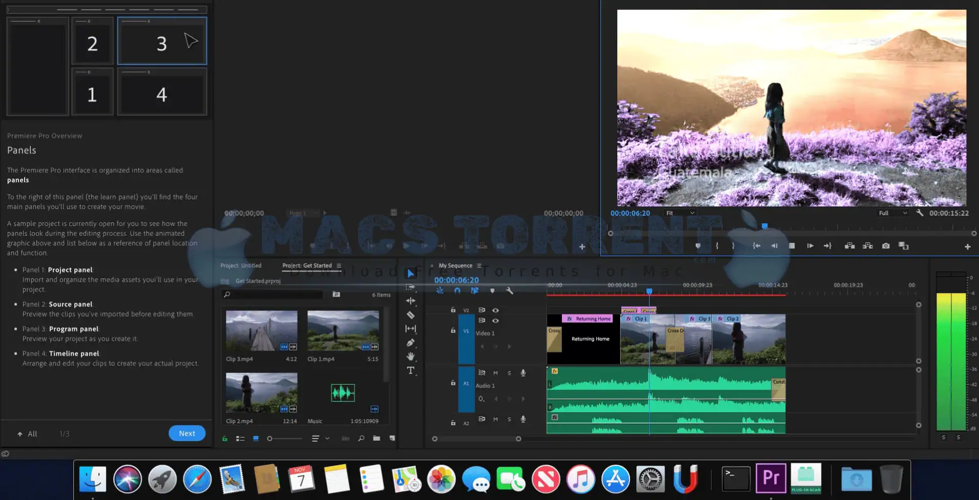
Task: Open My Sequence panel menu
Action: tap(479, 265)
